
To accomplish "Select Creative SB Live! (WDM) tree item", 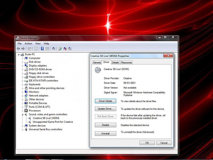I will coord(46,118).
